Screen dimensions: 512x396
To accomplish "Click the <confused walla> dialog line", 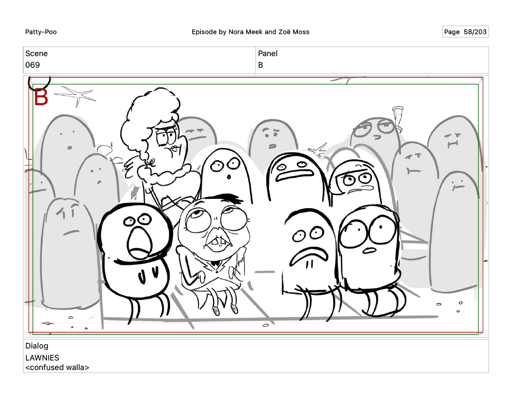I will pyautogui.click(x=57, y=367).
